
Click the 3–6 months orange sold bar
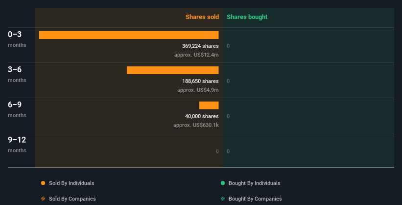point(172,70)
